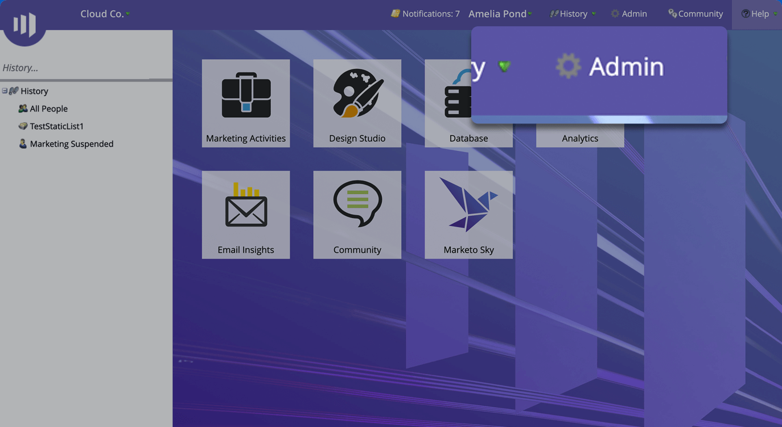The width and height of the screenshot is (782, 427).
Task: Click the All People icon in tree
Action: coord(23,109)
